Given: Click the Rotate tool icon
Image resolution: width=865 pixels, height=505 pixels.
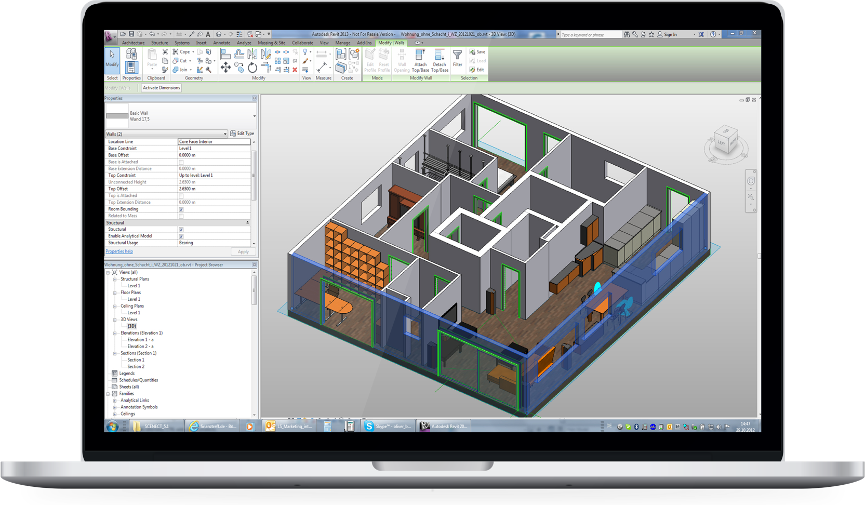Looking at the screenshot, I should tap(252, 68).
